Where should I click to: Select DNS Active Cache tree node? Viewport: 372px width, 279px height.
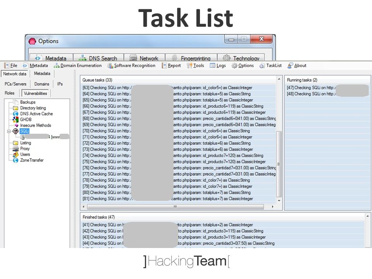click(x=36, y=114)
